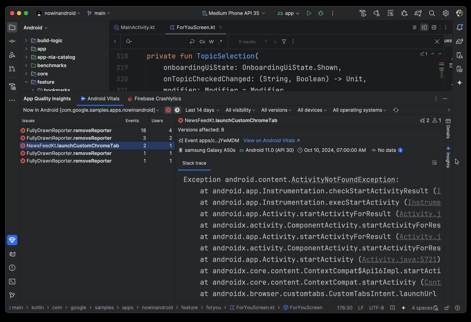The height and width of the screenshot is (322, 471).
Task: Click the View on Android Vitals link
Action: 269,140
